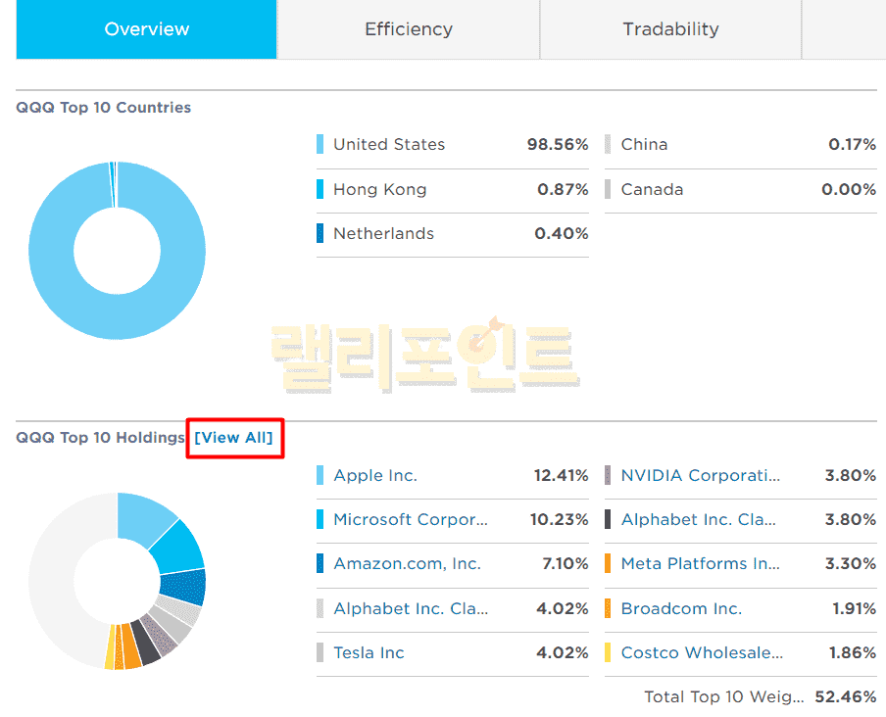Click the Alphabet link with 4.02% weight
Image resolution: width=886 pixels, height=717 pixels.
(410, 608)
